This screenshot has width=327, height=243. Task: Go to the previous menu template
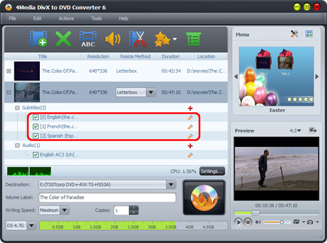(x=235, y=76)
